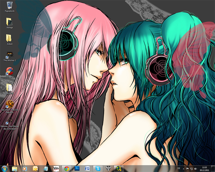Viewport: 215px width, 172px height.
Task: Open Windows Explorer from the taskbar
Action: click(x=15, y=169)
